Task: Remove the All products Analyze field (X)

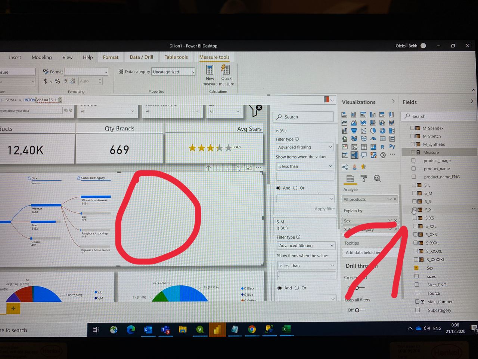Action: click(x=395, y=199)
